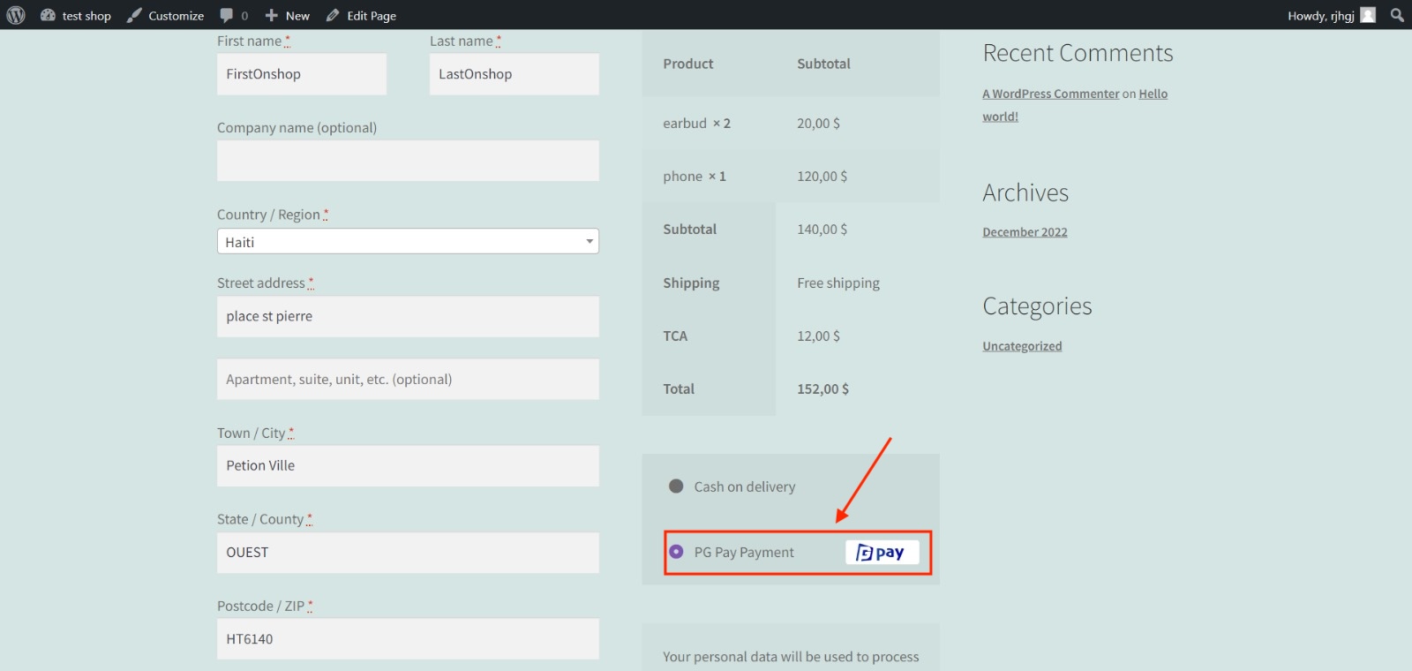Open Howdy, rjhgj account menu
This screenshot has height=671, width=1412.
click(1320, 15)
